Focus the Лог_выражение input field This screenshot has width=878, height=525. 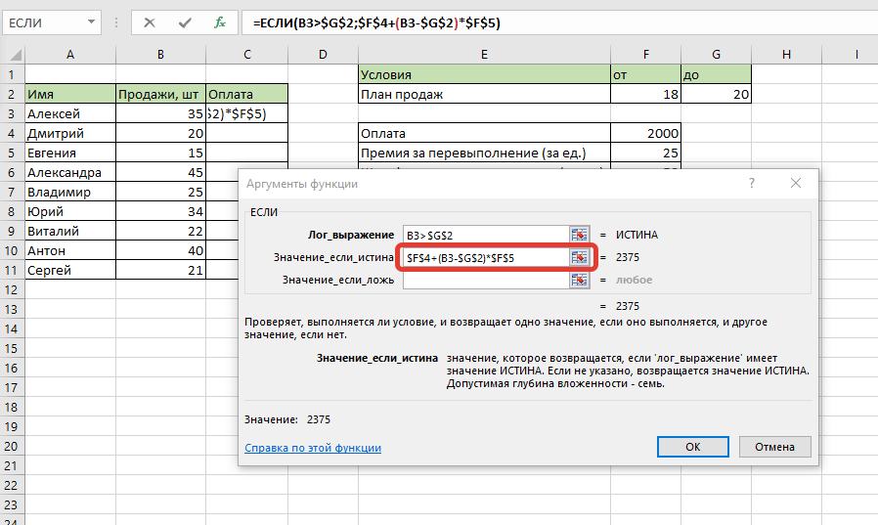click(x=486, y=235)
